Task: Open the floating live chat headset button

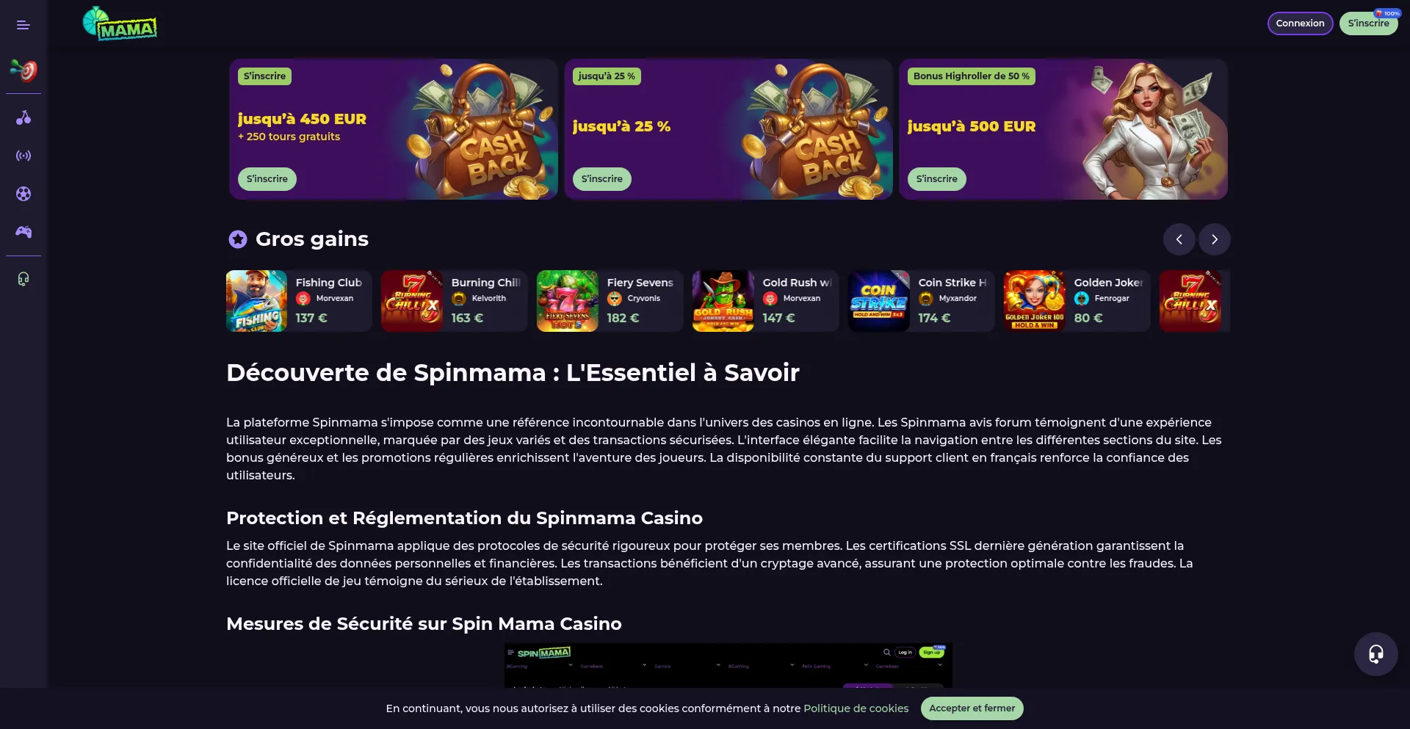Action: pyautogui.click(x=1375, y=653)
